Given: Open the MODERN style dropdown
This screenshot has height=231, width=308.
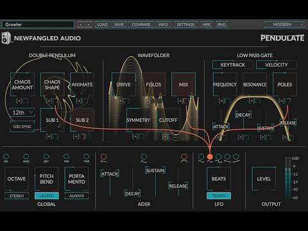Looking at the screenshot, I should click(x=284, y=24).
